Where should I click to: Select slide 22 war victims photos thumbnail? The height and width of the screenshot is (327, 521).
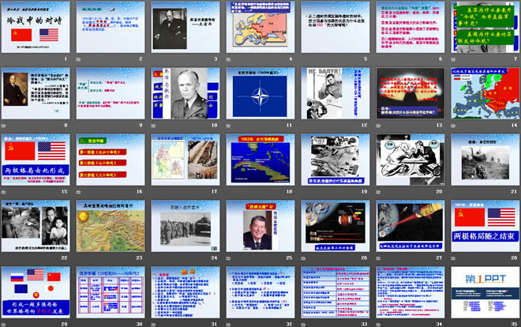(36, 226)
